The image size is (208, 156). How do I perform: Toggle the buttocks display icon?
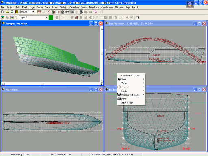[x=67, y=12]
